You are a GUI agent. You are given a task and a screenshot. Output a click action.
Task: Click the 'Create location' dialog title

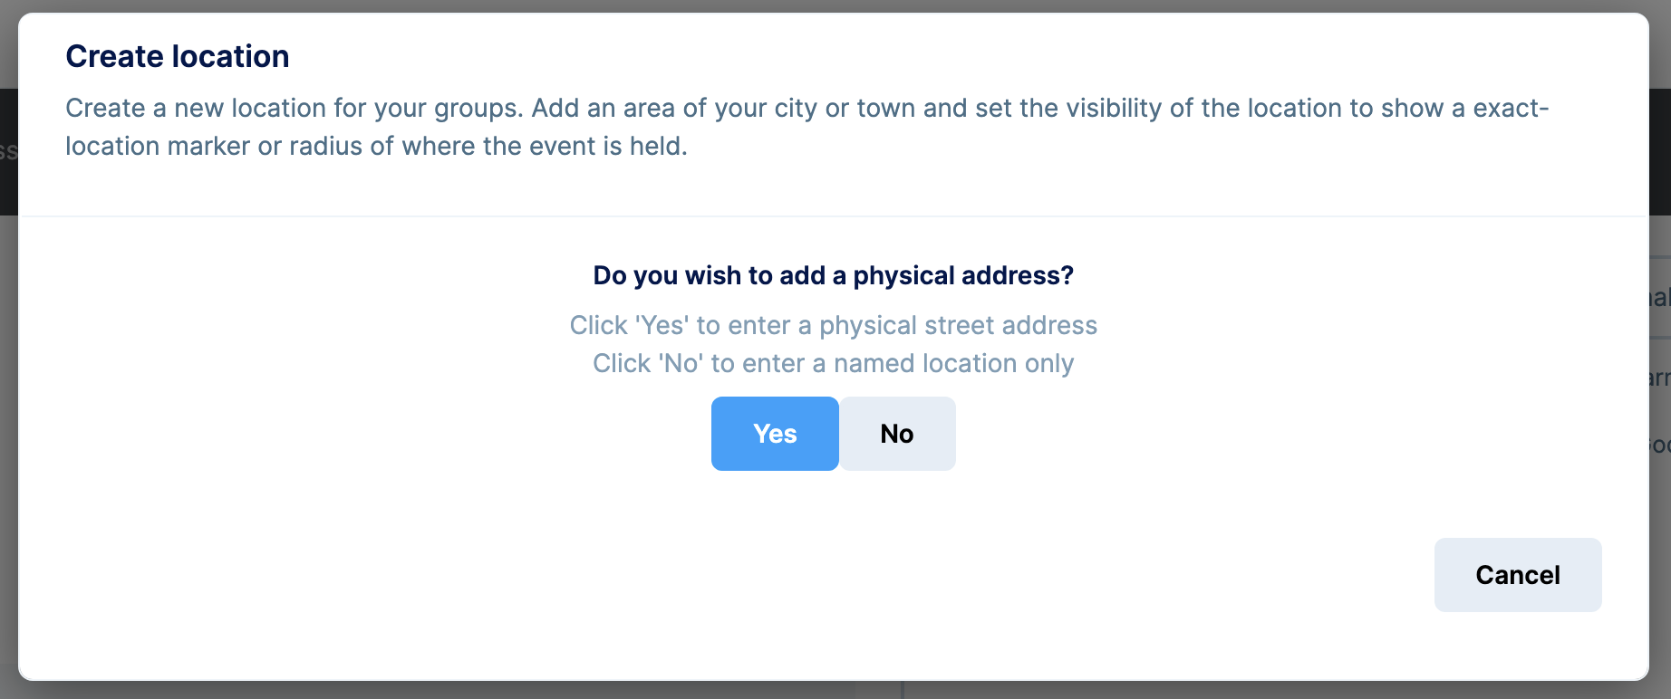tap(178, 56)
